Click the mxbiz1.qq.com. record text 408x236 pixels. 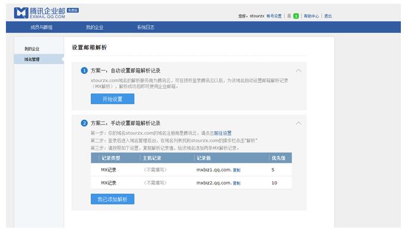(214, 170)
